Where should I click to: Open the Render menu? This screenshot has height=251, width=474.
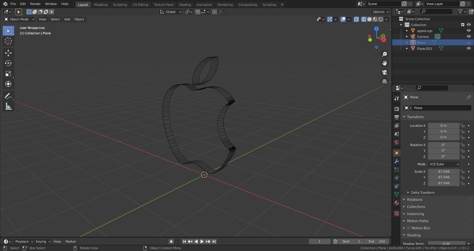click(x=35, y=4)
